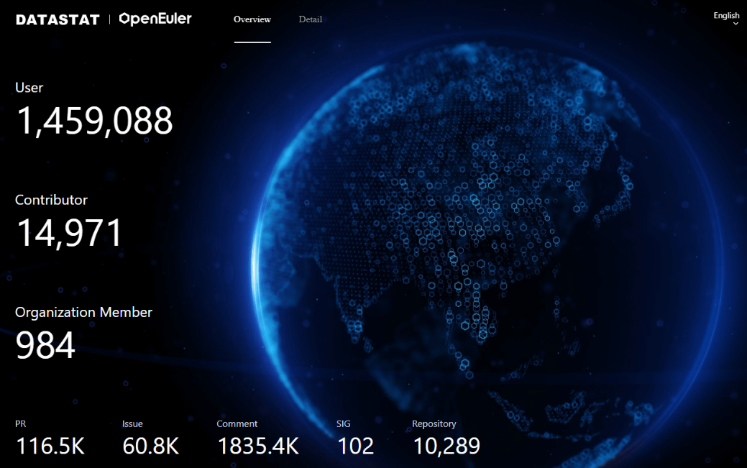This screenshot has width=747, height=468.
Task: Click the User heading label
Action: coord(29,88)
